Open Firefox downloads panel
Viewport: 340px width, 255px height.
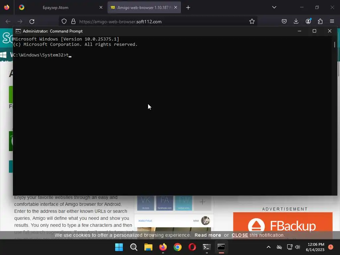tap(296, 22)
